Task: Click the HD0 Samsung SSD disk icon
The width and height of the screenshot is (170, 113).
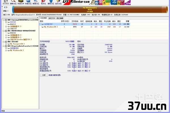Action: (6, 20)
